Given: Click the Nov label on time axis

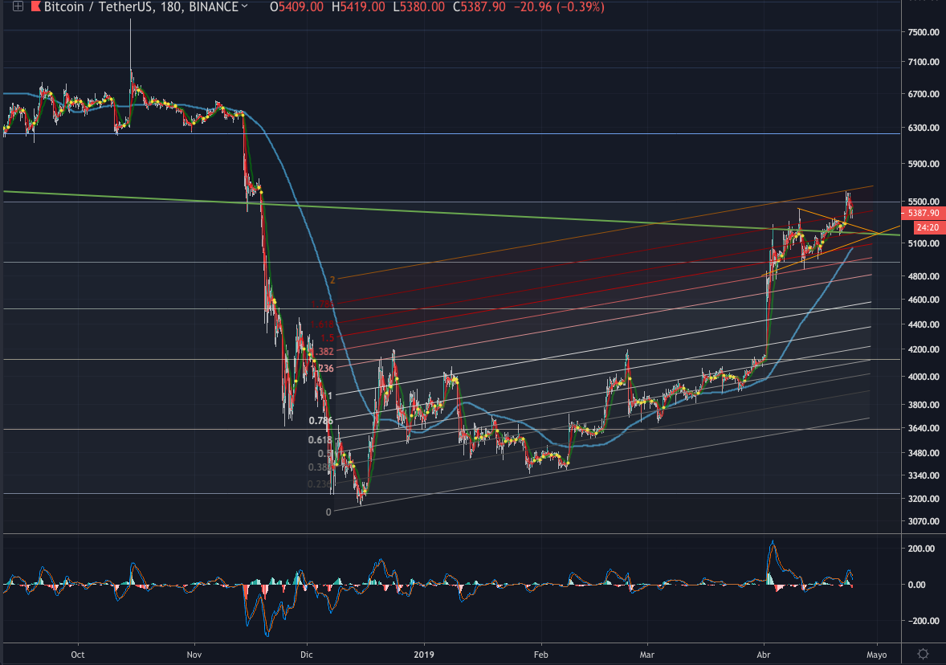Looking at the screenshot, I should (x=194, y=654).
